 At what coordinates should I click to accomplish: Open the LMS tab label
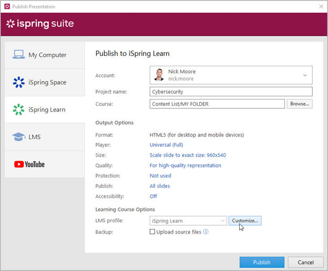coord(35,137)
